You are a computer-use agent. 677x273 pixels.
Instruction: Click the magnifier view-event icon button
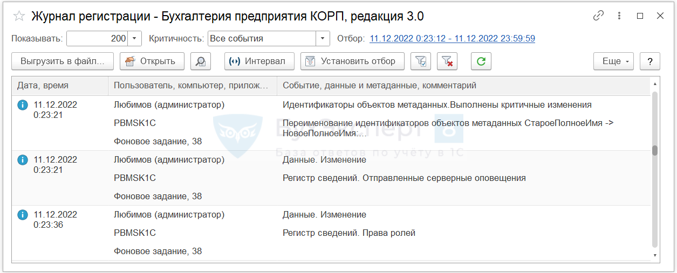[201, 61]
